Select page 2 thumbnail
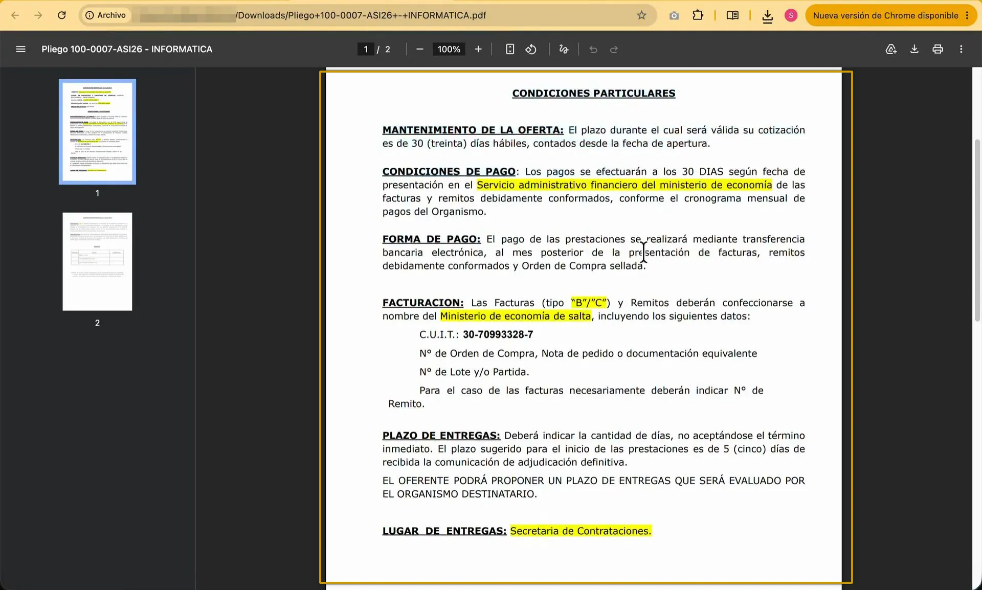 coord(97,261)
